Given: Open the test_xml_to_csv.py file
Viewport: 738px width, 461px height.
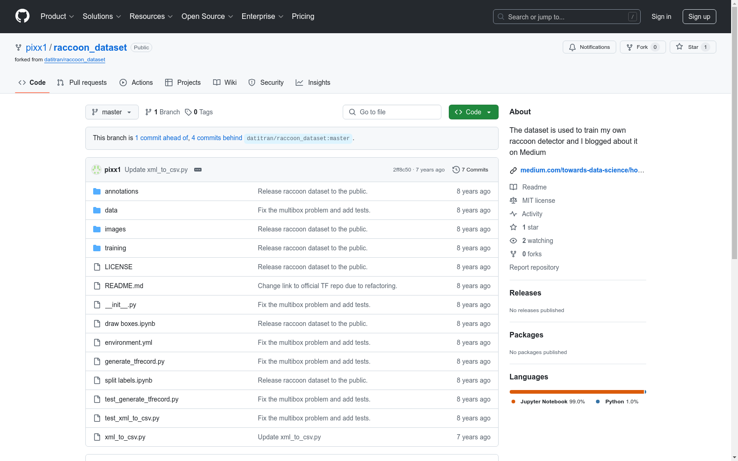Looking at the screenshot, I should 132,418.
